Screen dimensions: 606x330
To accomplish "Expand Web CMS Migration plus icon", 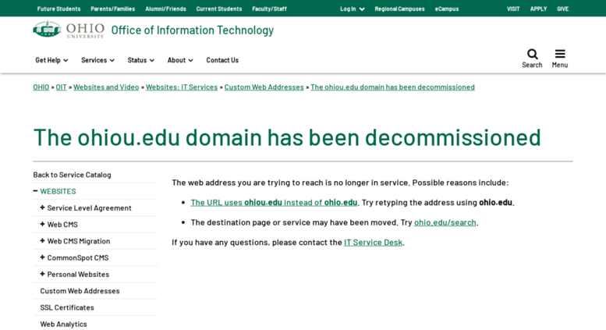I will click(x=43, y=241).
